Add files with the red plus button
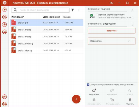The height and width of the screenshot is (107, 139). 76,99
